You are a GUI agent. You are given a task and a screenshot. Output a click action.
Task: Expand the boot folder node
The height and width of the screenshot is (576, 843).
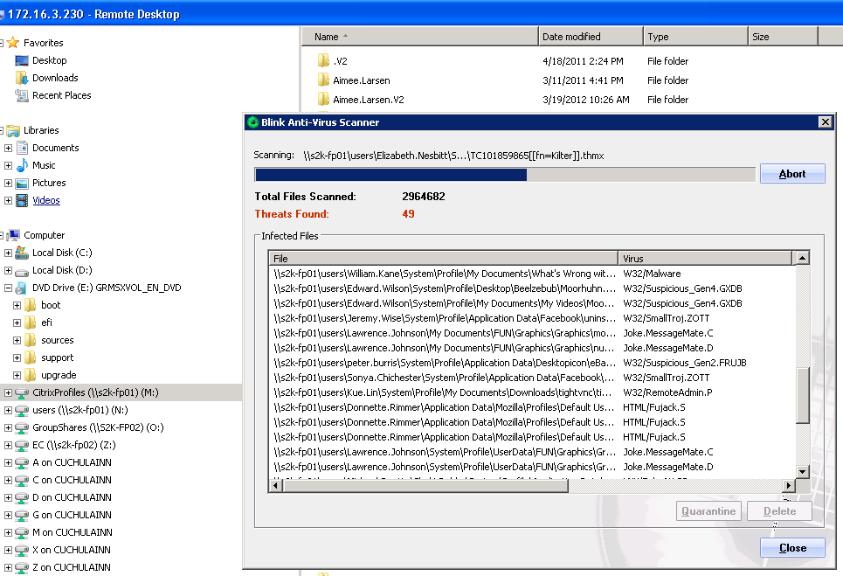pyautogui.click(x=17, y=305)
